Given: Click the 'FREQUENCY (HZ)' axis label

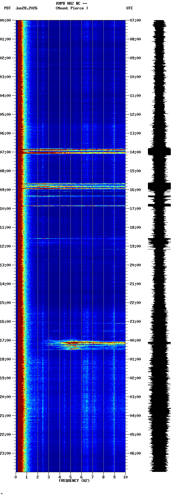Looking at the screenshot, I should coord(74,481).
